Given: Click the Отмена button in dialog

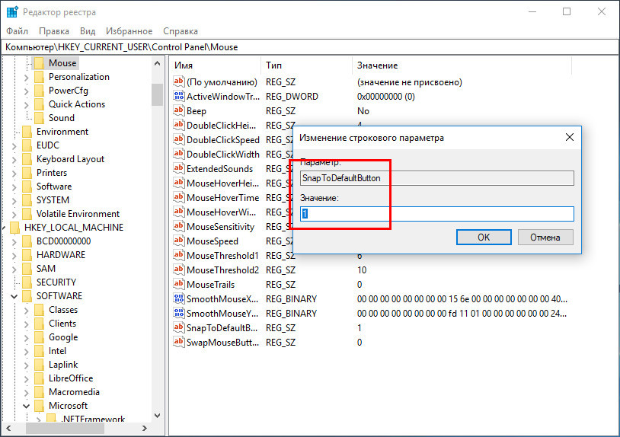Looking at the screenshot, I should (545, 237).
